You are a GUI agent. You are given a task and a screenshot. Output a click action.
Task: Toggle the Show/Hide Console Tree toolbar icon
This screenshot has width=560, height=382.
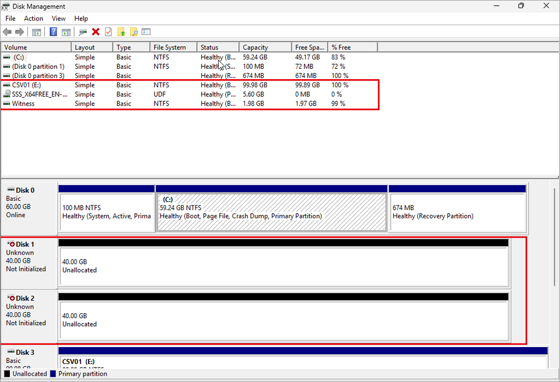tap(36, 32)
